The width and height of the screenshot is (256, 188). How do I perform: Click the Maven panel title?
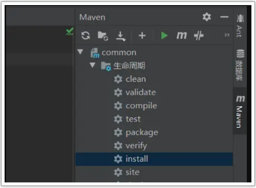pos(92,17)
